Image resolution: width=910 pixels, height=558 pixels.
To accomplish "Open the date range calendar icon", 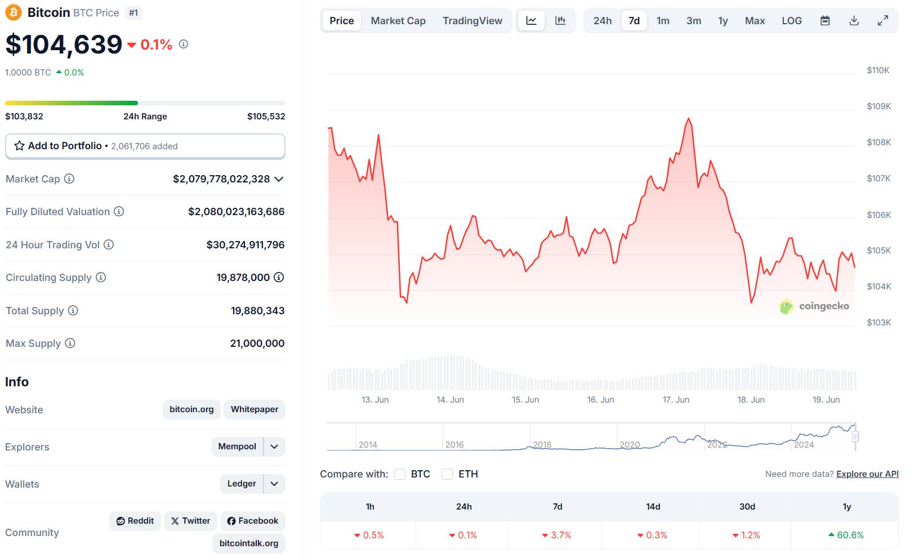I will coord(826,20).
